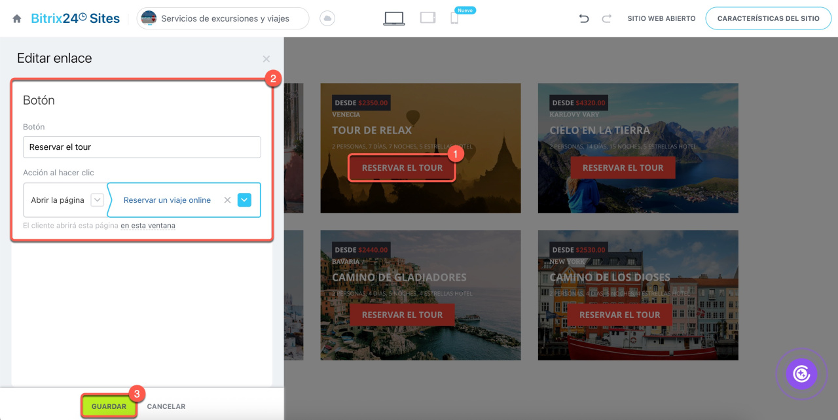
Task: Open the CoPilot assistant round icon
Action: pos(801,374)
